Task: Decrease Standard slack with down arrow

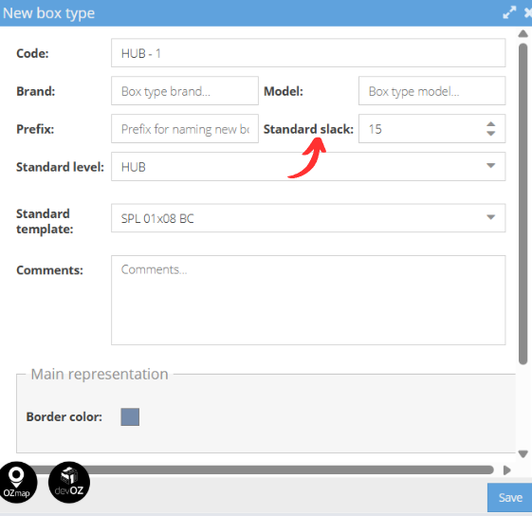Action: [x=490, y=133]
